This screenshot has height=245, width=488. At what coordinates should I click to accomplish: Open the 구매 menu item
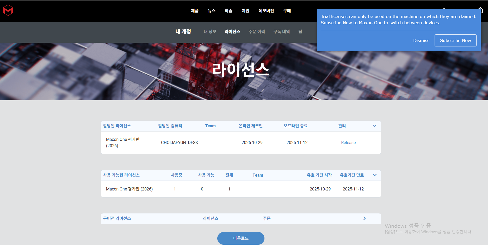[287, 11]
